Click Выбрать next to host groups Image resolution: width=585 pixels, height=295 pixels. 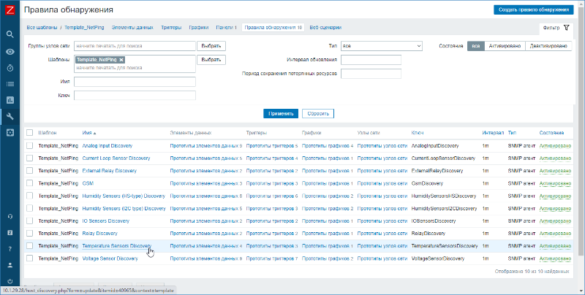211,46
